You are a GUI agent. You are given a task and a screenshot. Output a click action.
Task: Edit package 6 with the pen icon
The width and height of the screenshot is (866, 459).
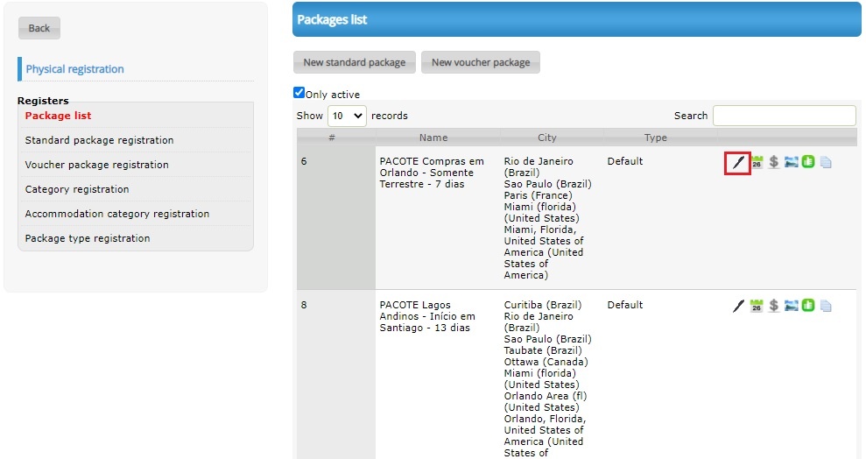click(x=738, y=162)
